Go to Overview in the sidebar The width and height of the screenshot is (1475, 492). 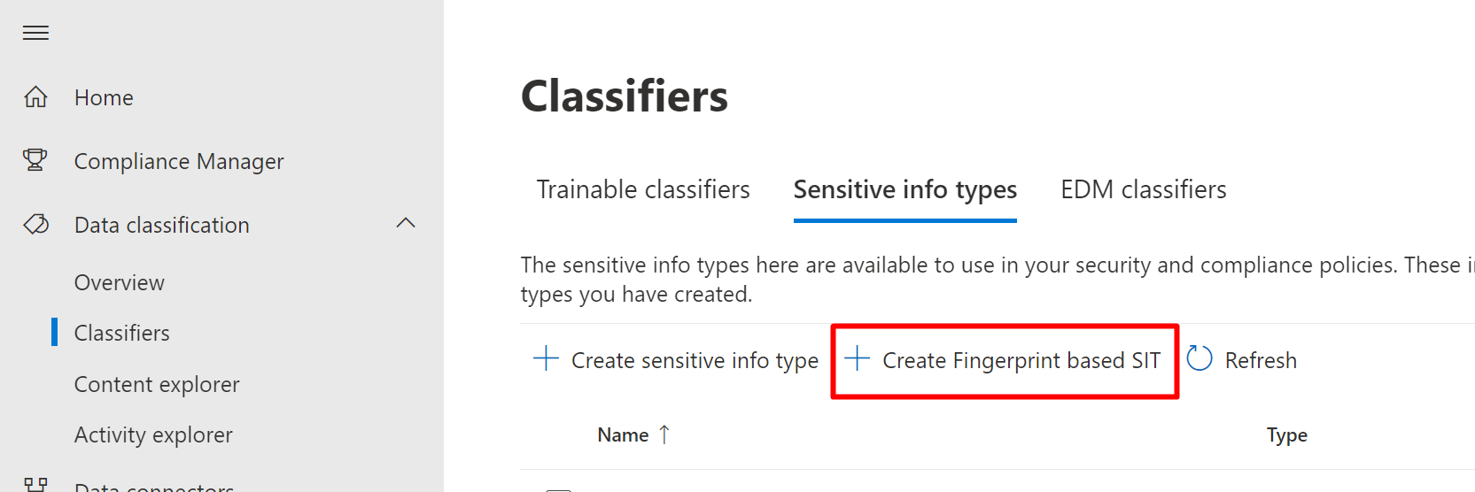point(120,282)
